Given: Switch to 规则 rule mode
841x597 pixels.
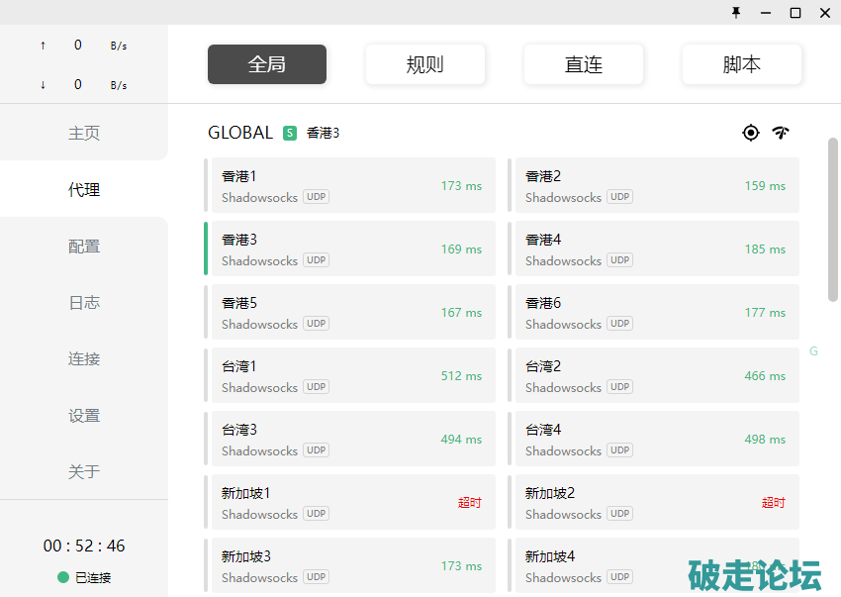Looking at the screenshot, I should (425, 64).
